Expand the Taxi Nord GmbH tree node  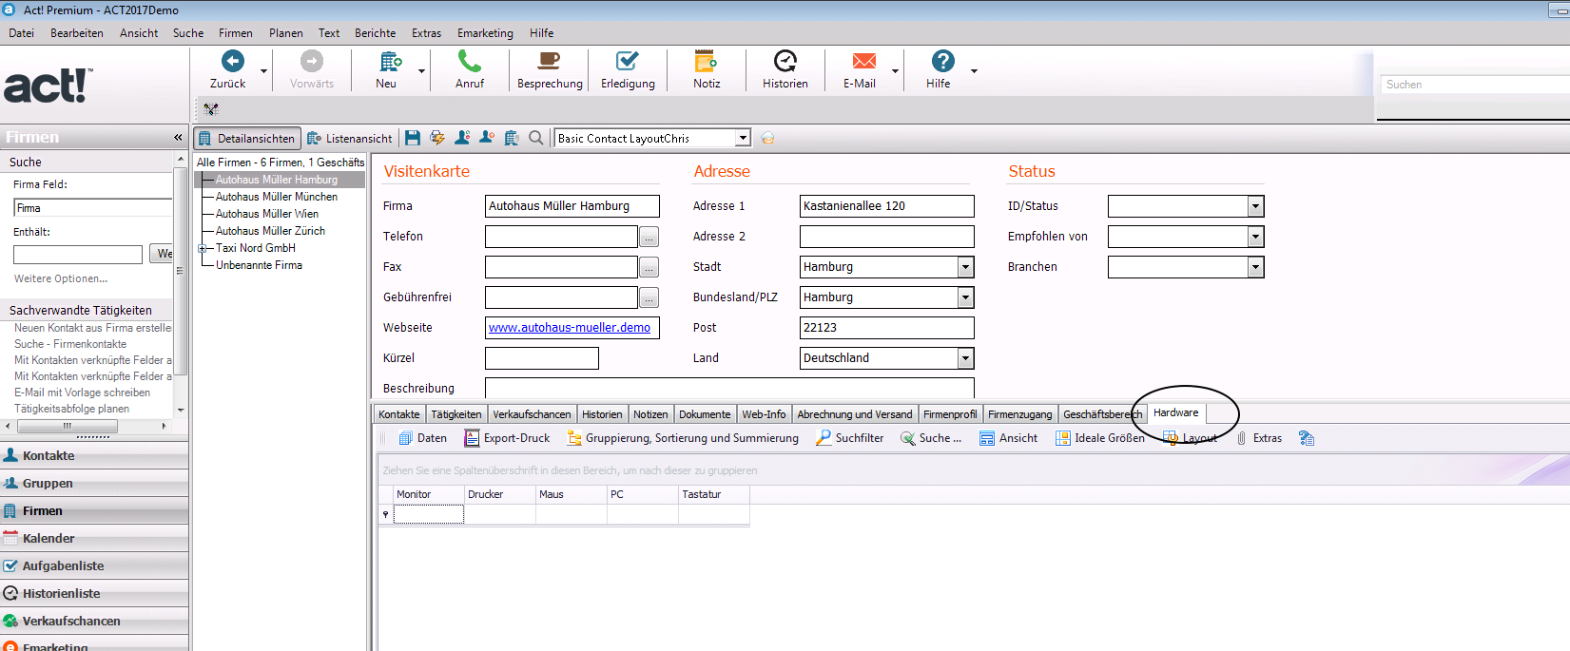point(202,248)
